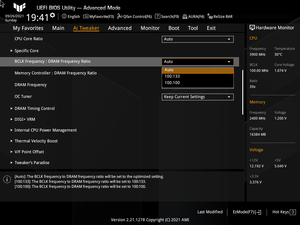Click the info icon beside the help text
Screen dimensions: 300x225
pos(7,179)
